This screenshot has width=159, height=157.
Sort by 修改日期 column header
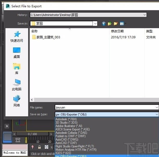(x=127, y=31)
